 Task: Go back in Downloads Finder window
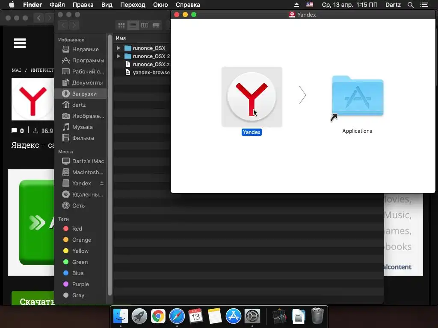[63, 25]
